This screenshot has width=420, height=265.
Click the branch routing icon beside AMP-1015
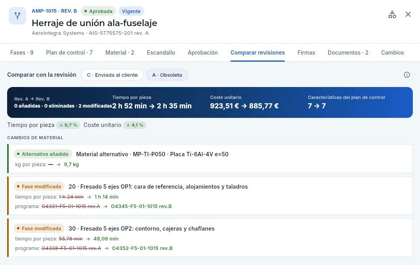[17, 16]
